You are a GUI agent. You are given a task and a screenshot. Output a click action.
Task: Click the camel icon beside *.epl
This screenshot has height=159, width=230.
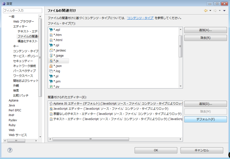click(51, 30)
